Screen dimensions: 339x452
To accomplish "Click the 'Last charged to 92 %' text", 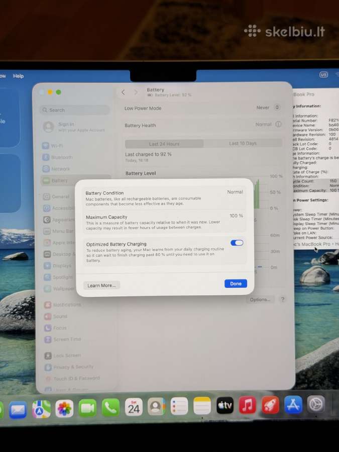I will [148, 154].
